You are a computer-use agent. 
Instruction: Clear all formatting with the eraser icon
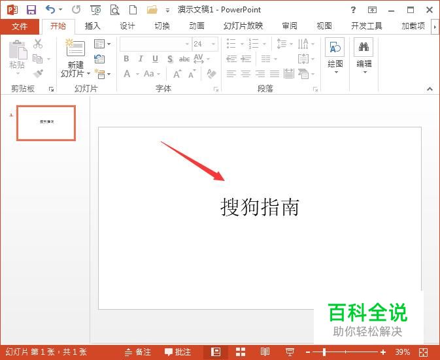click(211, 74)
